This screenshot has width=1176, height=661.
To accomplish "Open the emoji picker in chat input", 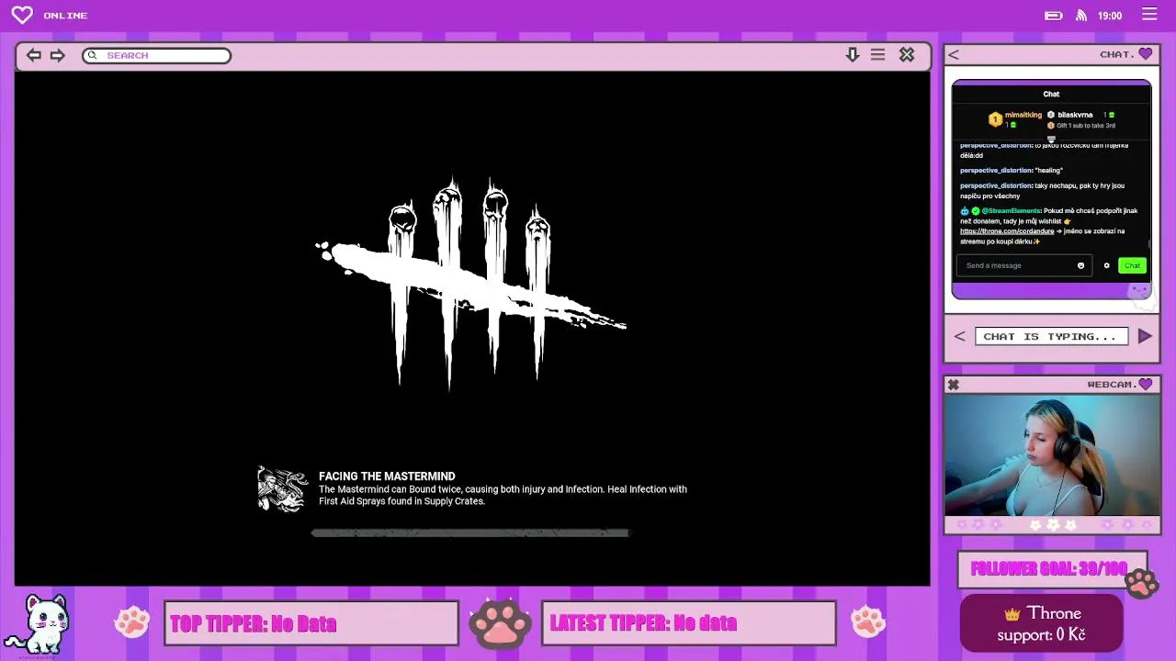I will (1080, 265).
